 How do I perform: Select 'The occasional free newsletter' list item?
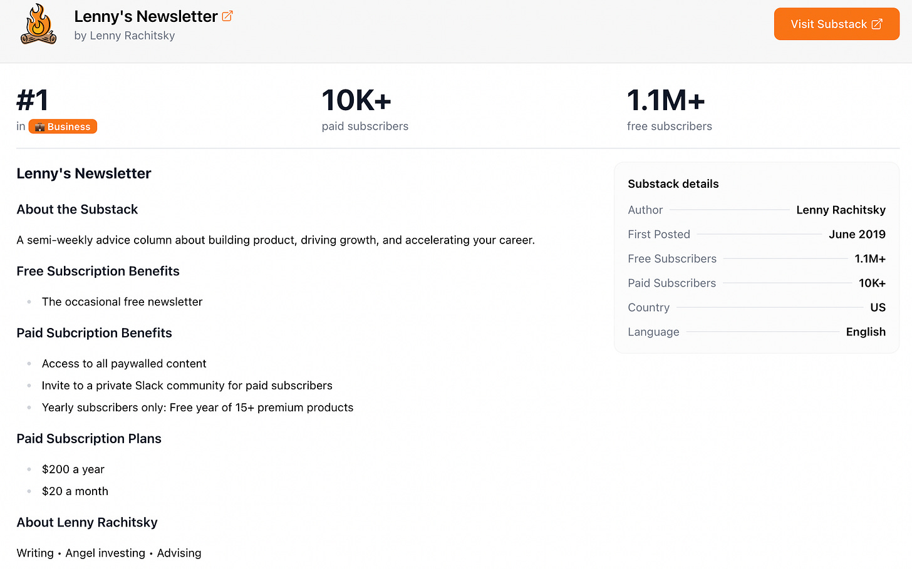coord(122,302)
